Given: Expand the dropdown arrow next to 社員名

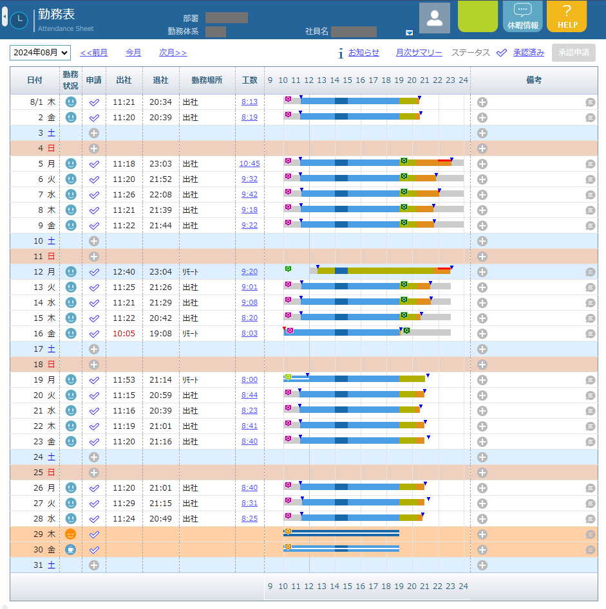Looking at the screenshot, I should coord(409,33).
